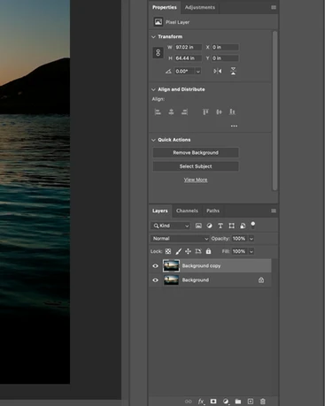Flip the layer vertically
The width and height of the screenshot is (325, 406).
233,71
